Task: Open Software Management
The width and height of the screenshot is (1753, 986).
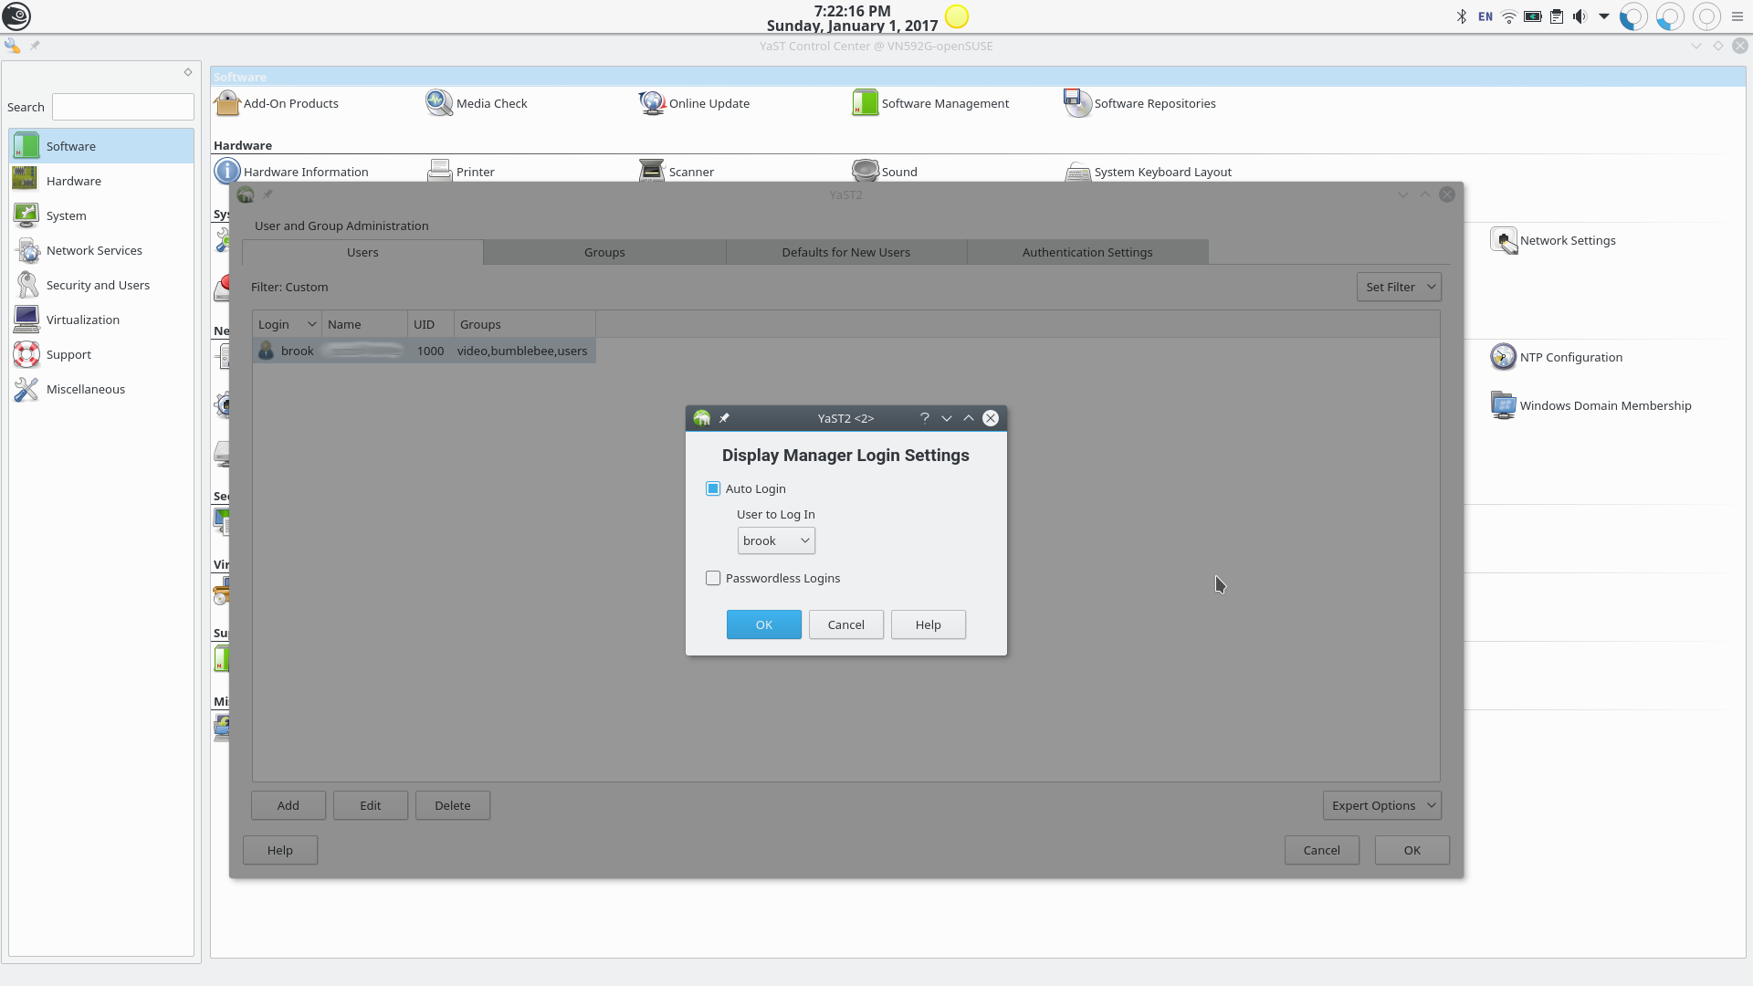Action: [x=930, y=103]
